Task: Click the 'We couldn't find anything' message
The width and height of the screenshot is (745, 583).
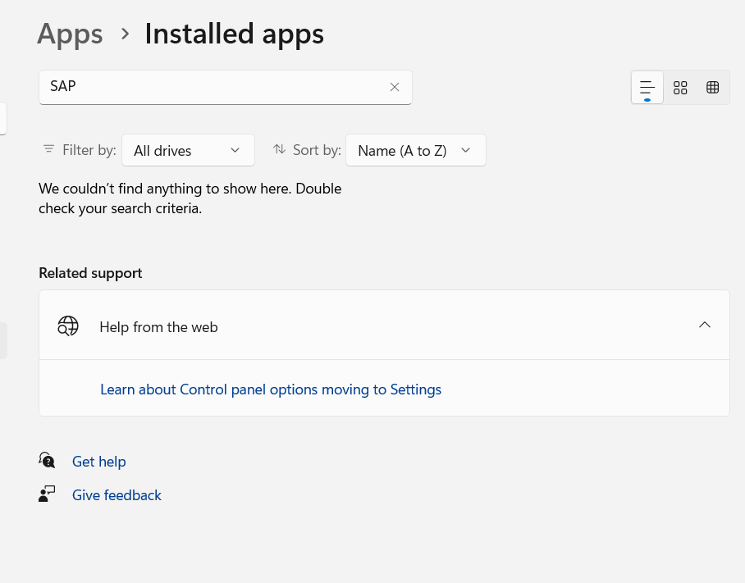Action: click(190, 198)
